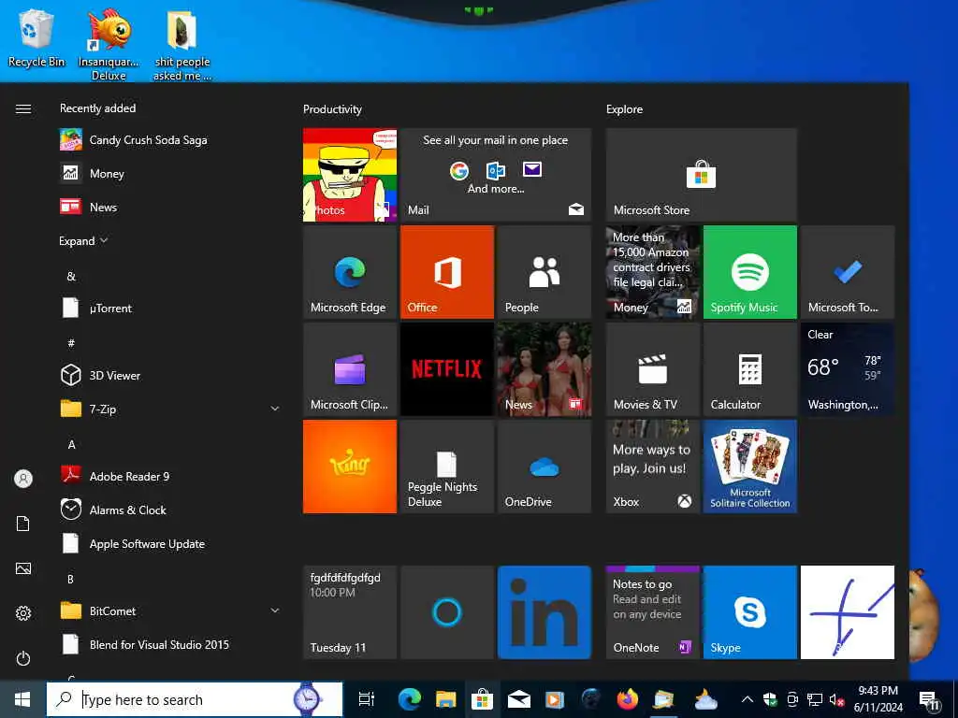Open Microsoft Solitaire Collection tile
Screen dimensions: 958x718
tap(749, 466)
